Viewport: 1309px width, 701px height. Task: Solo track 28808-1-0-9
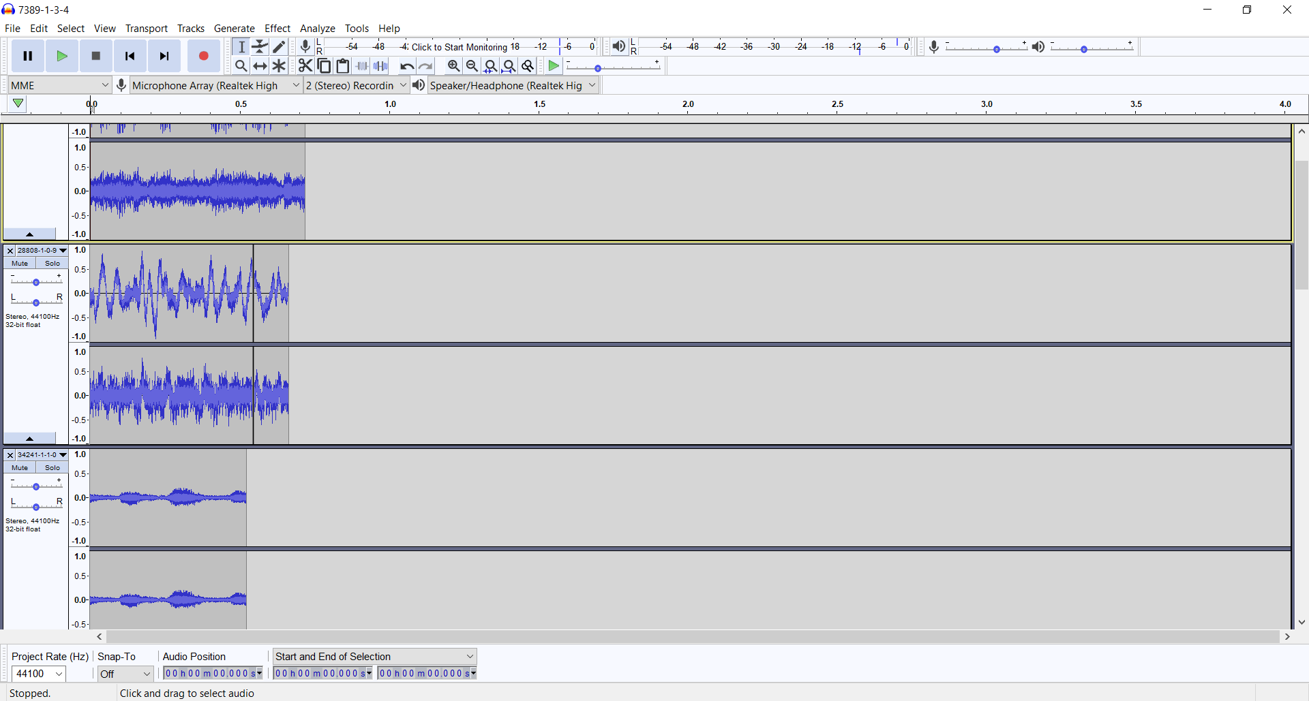click(x=52, y=264)
